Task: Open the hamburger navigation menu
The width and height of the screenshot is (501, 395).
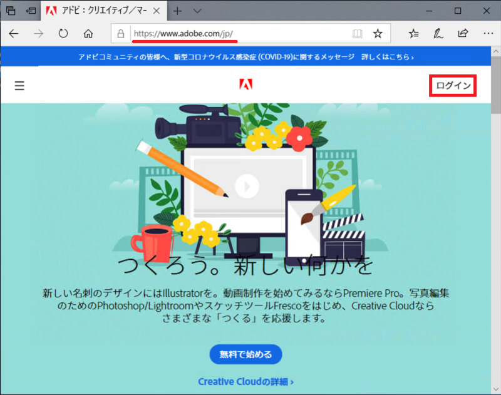Action: coord(19,86)
